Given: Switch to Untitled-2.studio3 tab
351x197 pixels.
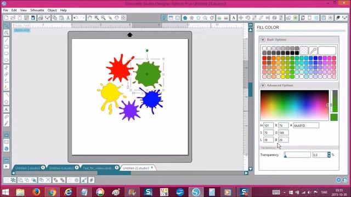Looking at the screenshot, I should coord(27,168).
